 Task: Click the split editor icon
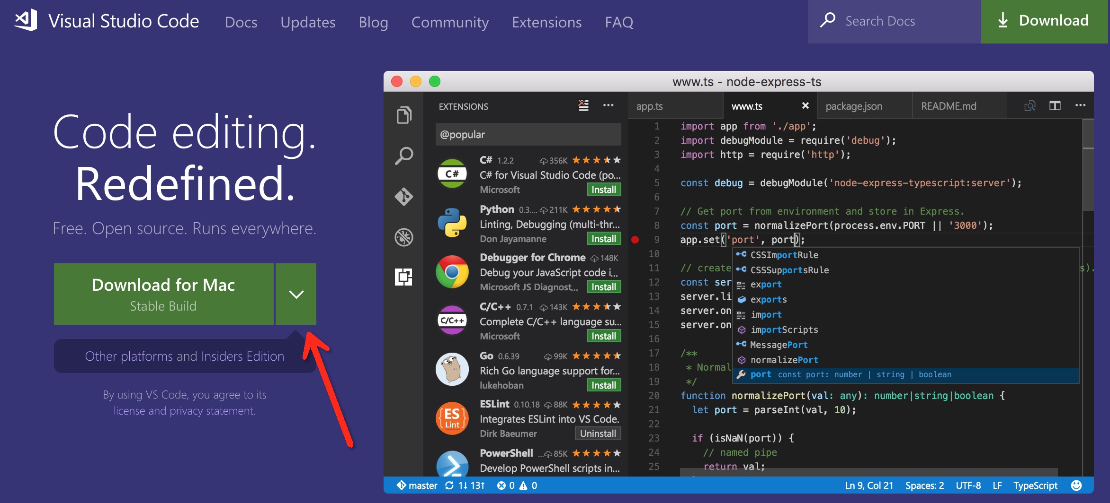pos(1055,105)
